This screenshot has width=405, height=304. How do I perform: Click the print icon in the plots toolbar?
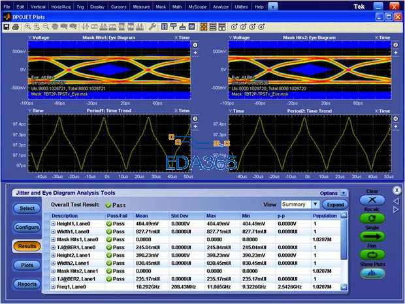(14, 27)
